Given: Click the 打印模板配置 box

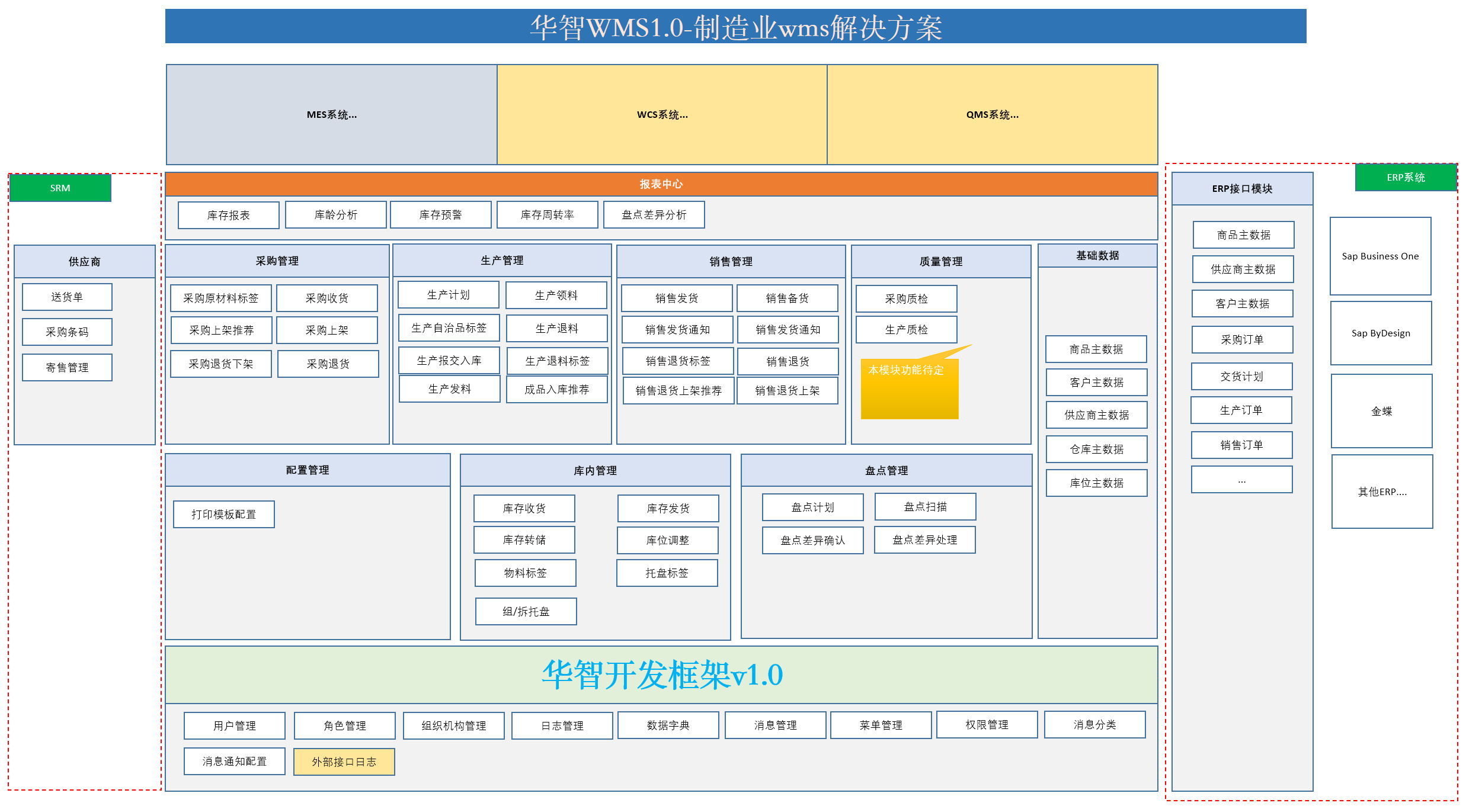Looking at the screenshot, I should tap(223, 514).
